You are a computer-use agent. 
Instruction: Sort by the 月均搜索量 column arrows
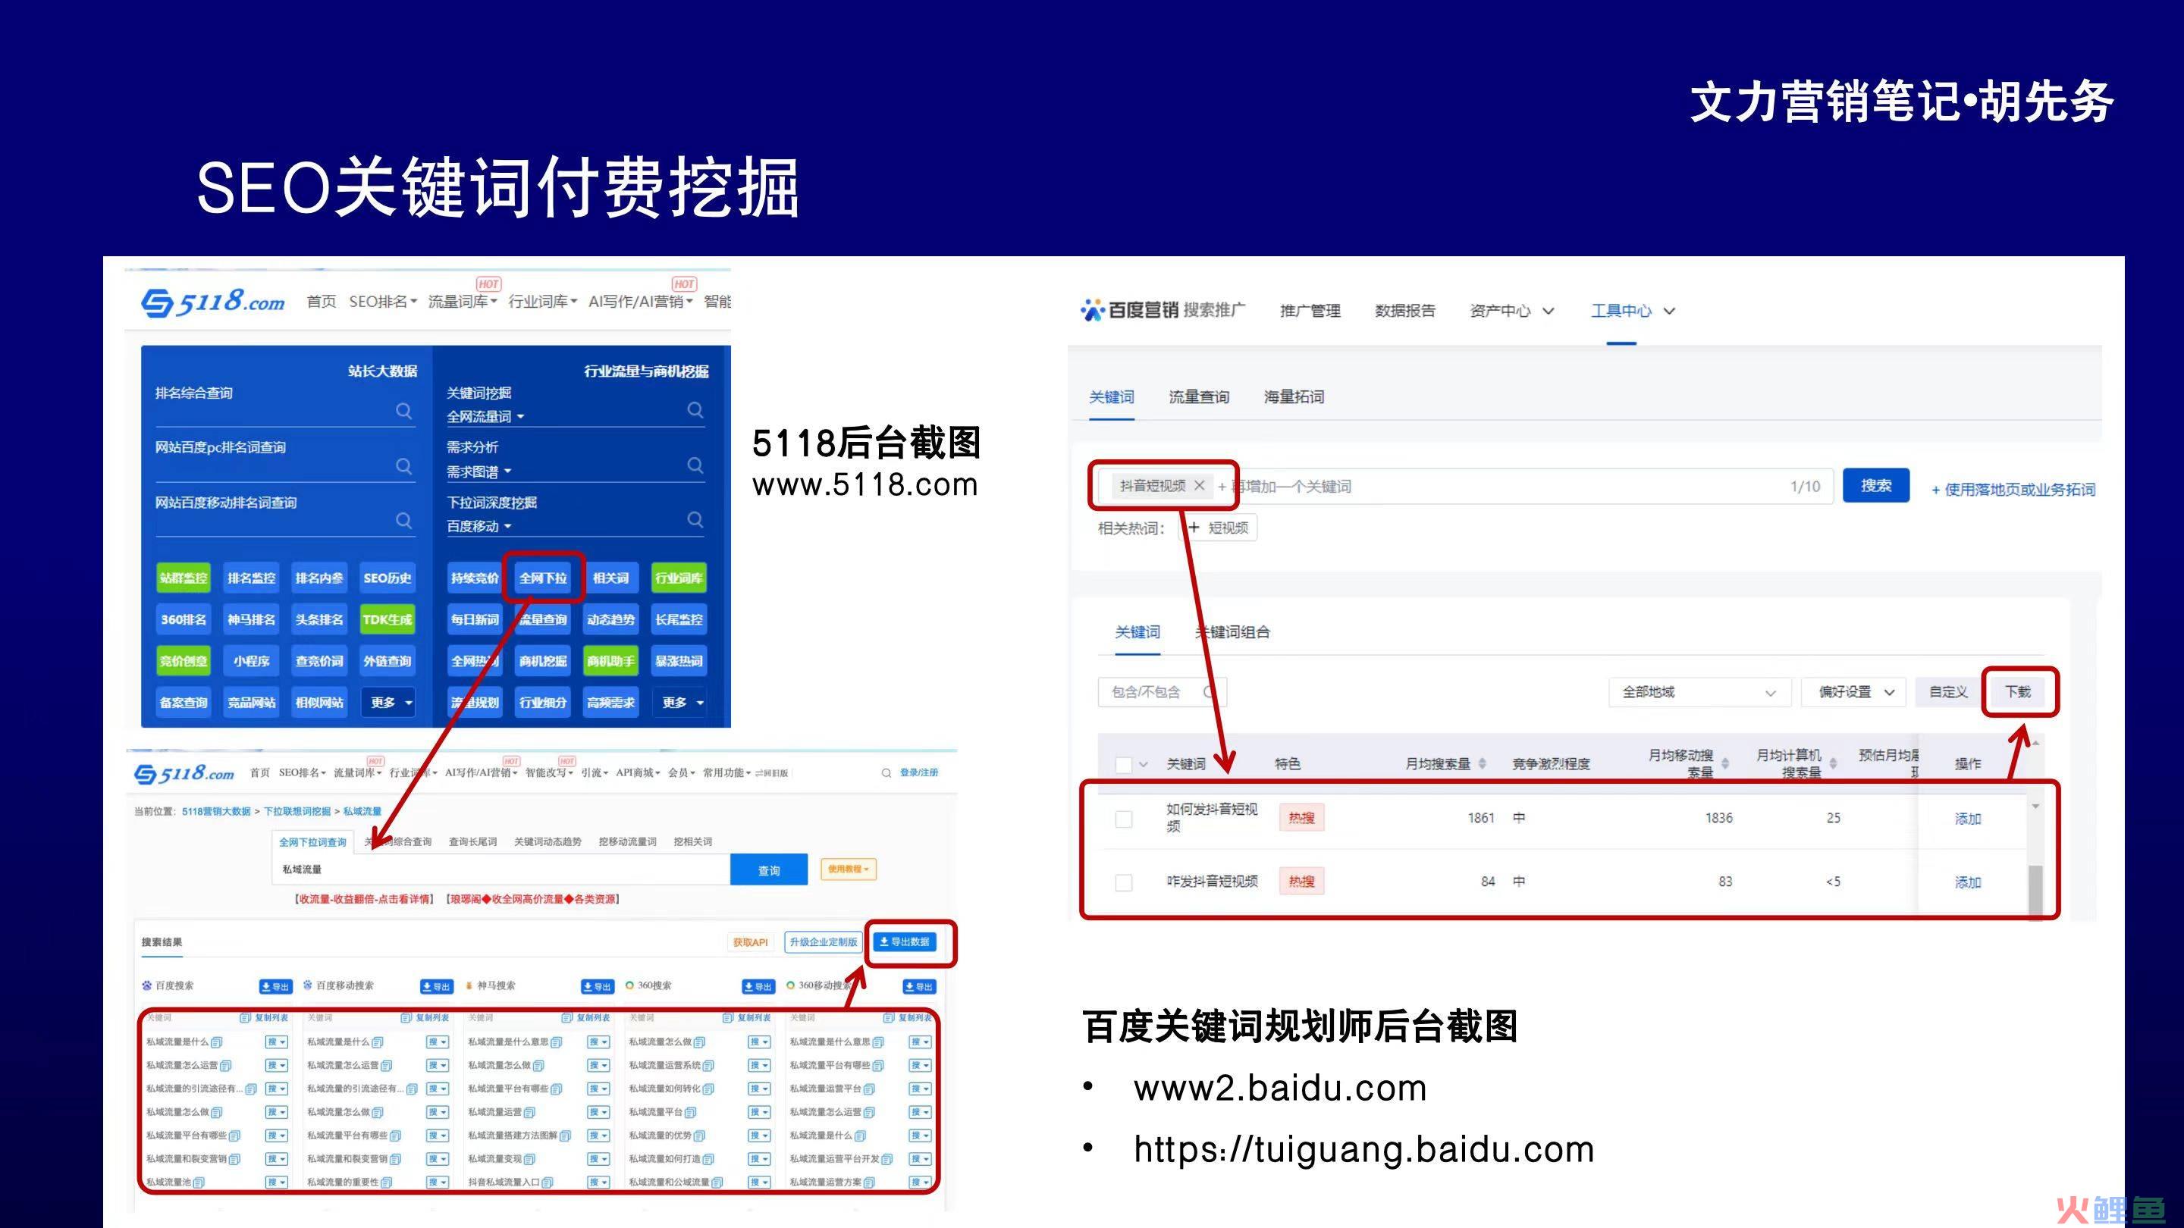coord(1483,763)
